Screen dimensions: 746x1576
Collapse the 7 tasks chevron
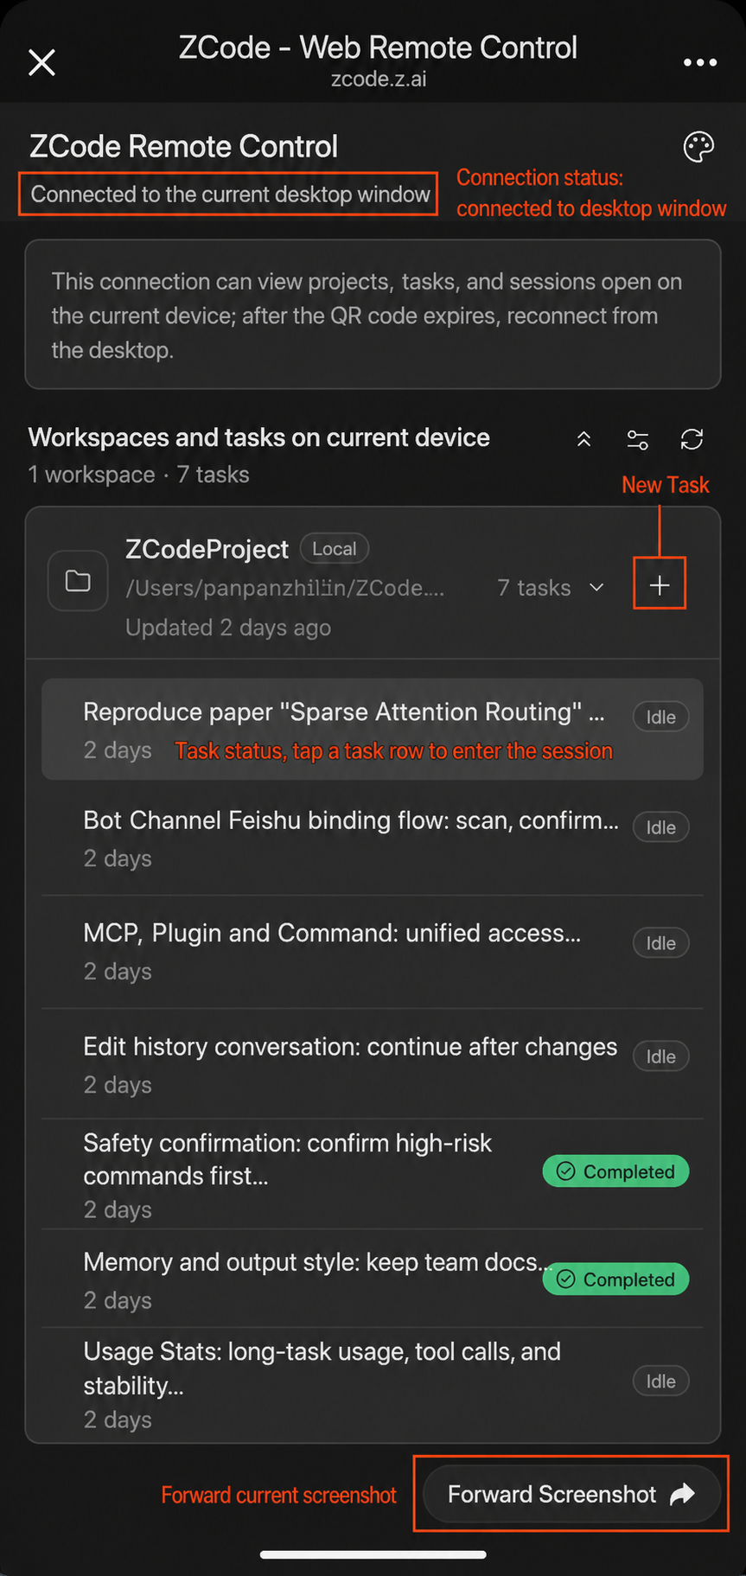click(x=596, y=588)
